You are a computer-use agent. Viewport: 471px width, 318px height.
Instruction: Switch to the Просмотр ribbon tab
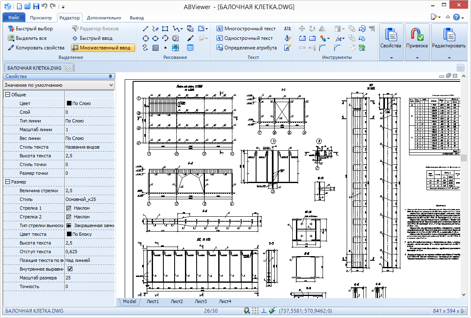point(41,18)
